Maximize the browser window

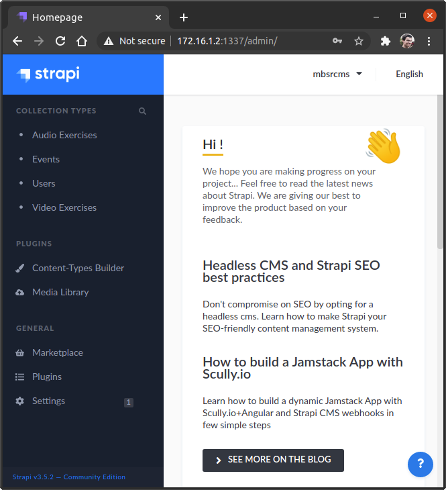tap(403, 15)
